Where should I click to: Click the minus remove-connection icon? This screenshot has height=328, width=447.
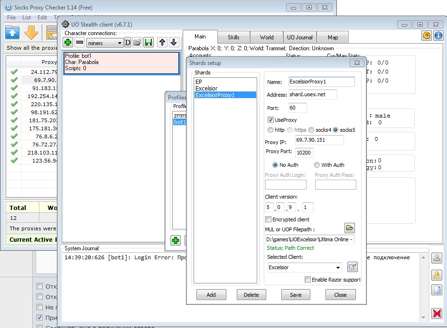point(79,43)
